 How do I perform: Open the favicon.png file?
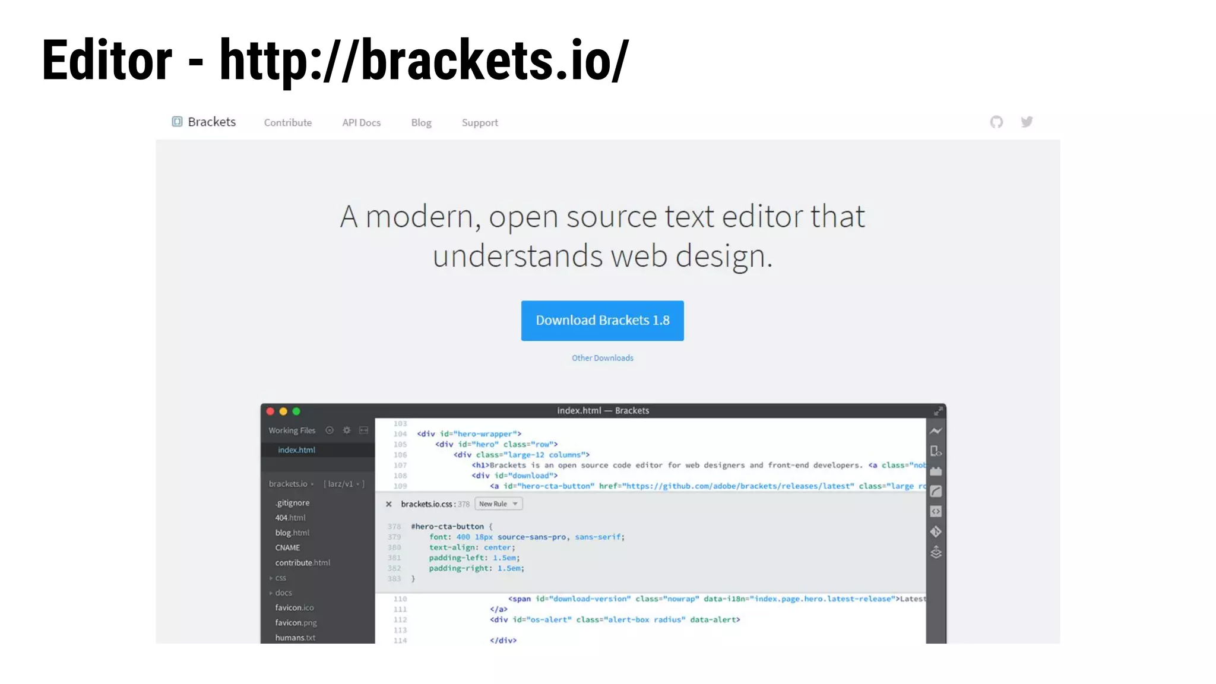[296, 623]
